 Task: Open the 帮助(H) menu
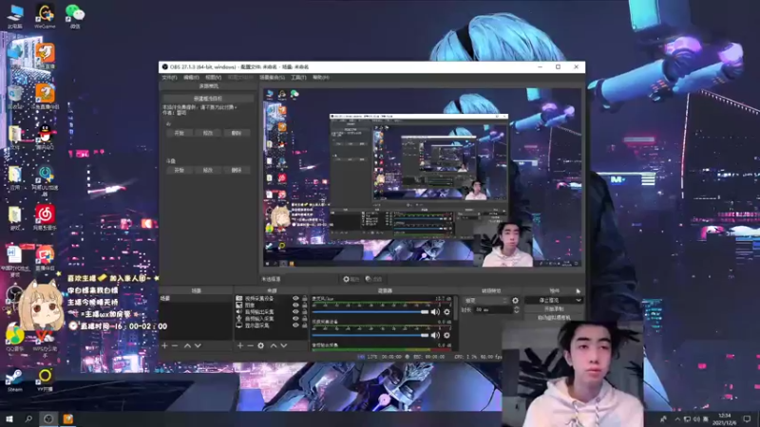pos(321,78)
